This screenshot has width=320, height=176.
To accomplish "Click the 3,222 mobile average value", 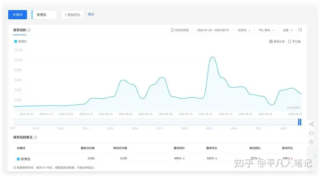I will tap(123, 158).
